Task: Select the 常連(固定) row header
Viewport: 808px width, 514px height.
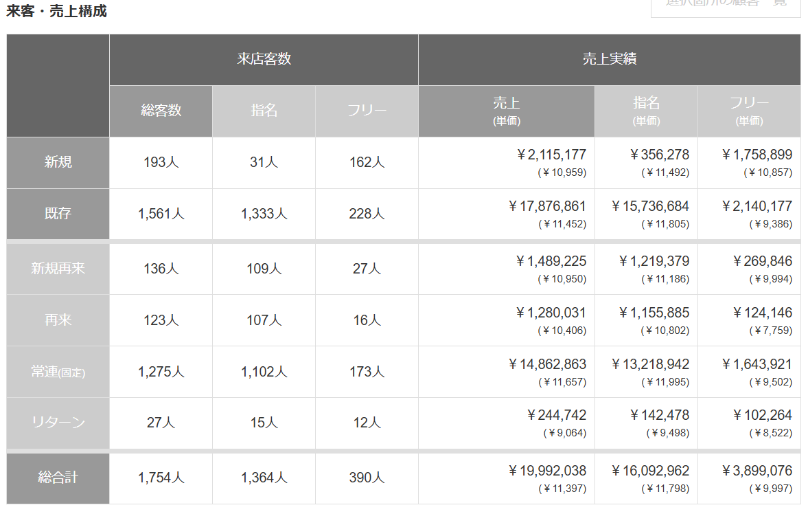Action: (58, 372)
